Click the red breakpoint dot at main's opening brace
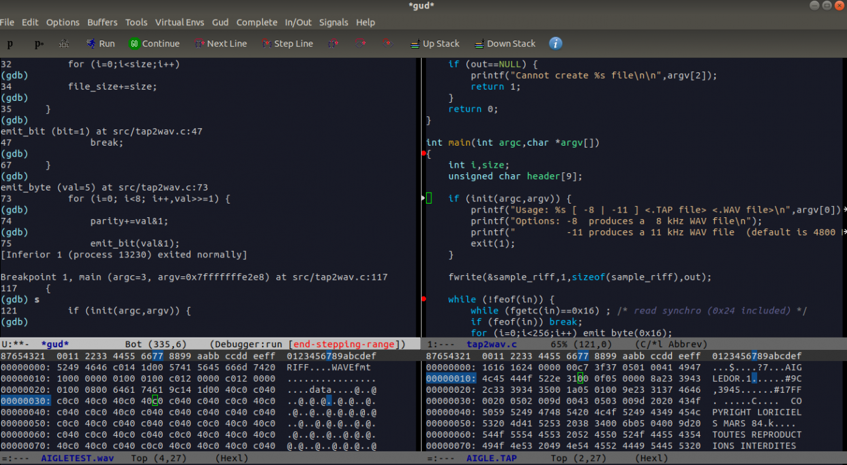 click(423, 153)
